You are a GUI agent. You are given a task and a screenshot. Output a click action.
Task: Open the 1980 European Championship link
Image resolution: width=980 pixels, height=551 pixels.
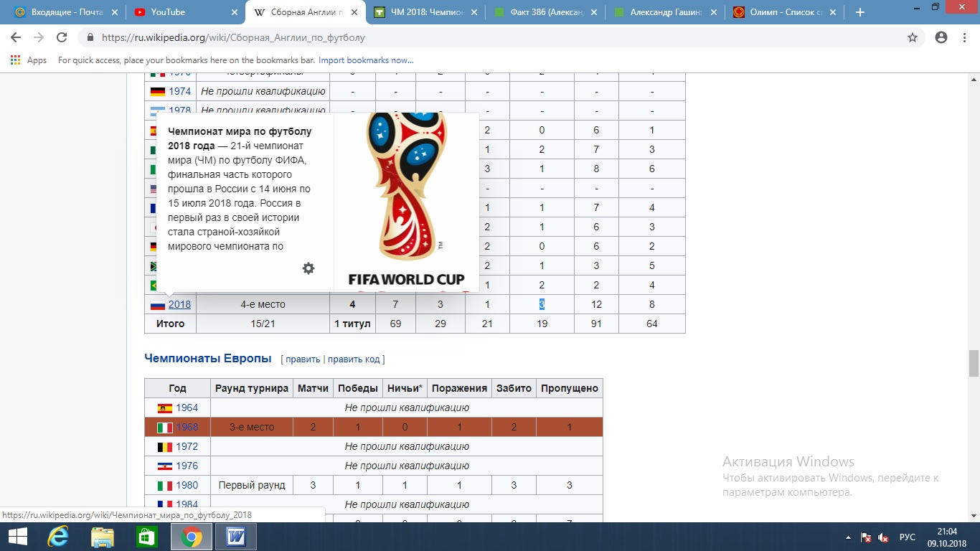187,485
